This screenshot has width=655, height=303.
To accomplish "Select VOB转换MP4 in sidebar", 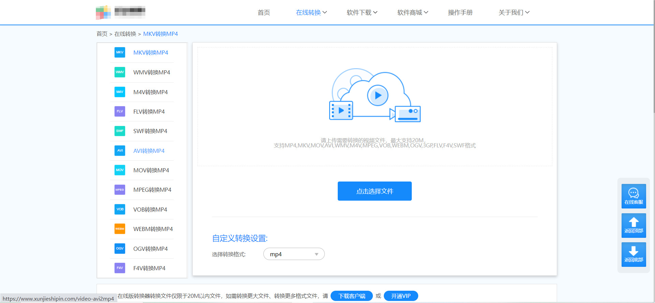I will (x=150, y=210).
